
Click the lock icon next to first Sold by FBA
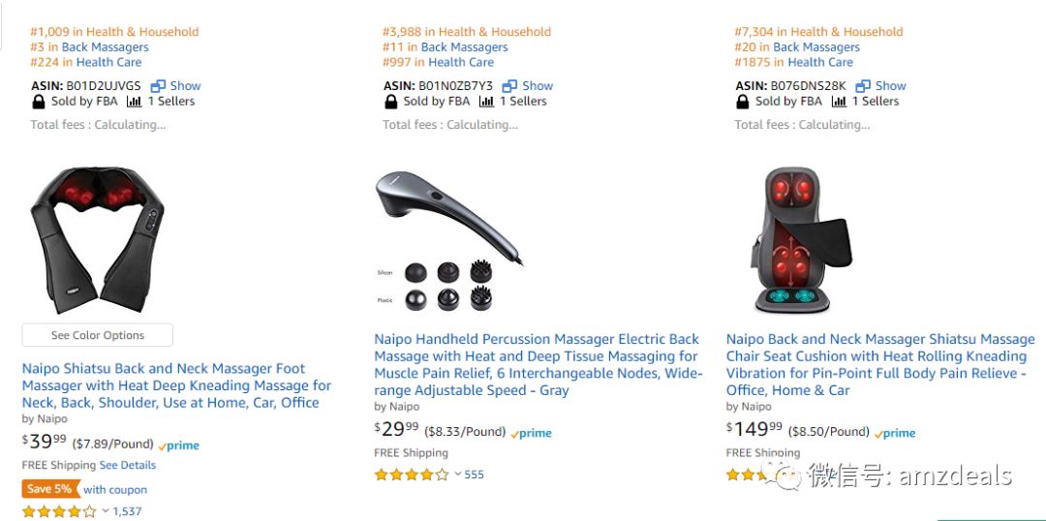[39, 102]
